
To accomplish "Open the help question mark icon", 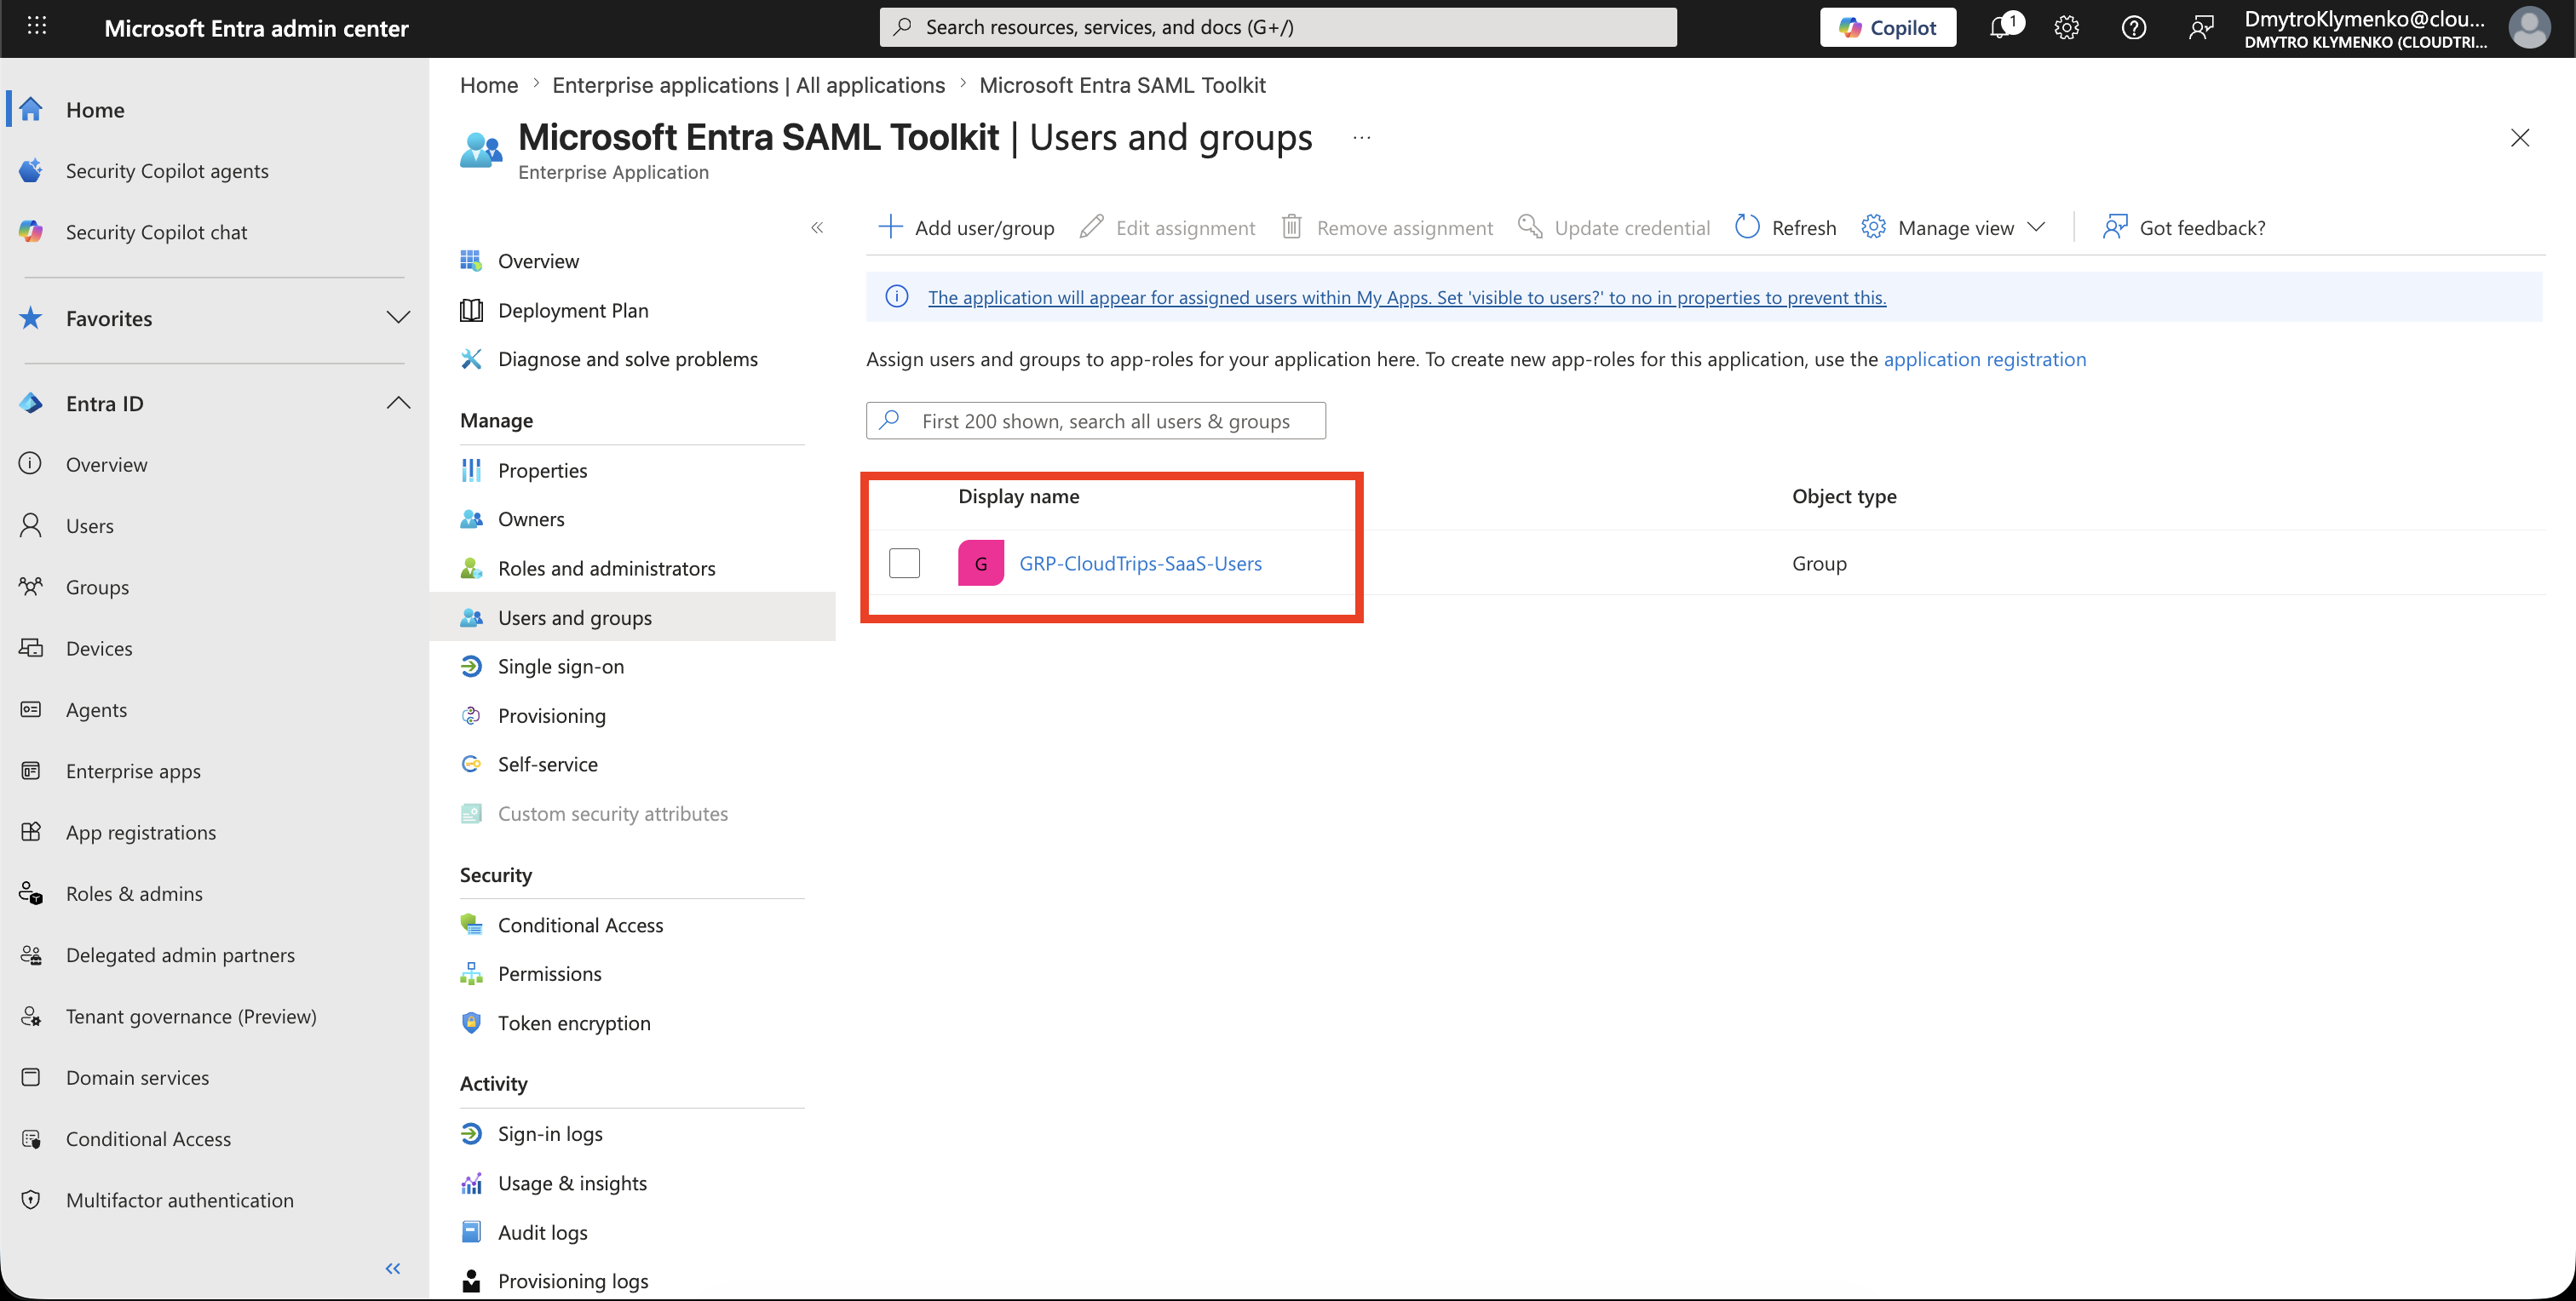I will click(2133, 28).
